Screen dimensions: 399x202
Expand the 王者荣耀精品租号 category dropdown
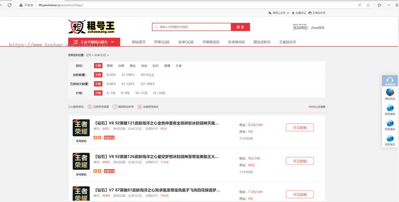tap(112, 42)
